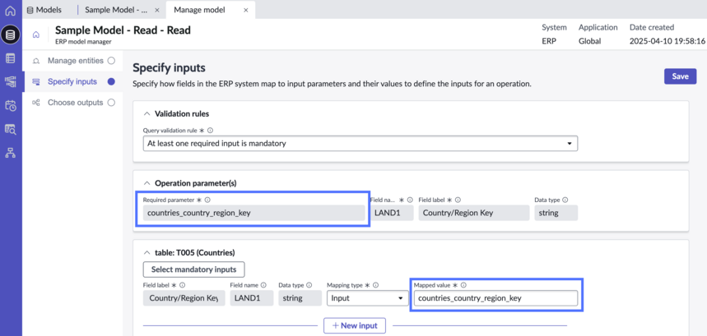Click the Save button

[680, 76]
